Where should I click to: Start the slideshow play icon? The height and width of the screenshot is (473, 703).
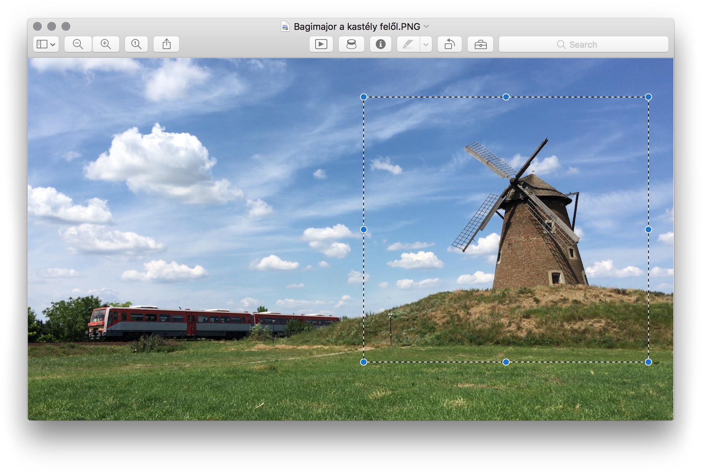tap(321, 44)
